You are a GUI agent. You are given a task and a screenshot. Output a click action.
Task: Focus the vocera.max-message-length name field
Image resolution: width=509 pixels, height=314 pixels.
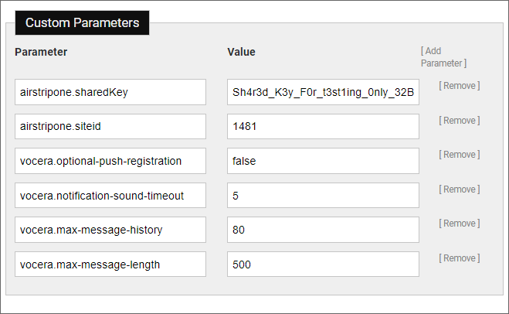coord(110,265)
